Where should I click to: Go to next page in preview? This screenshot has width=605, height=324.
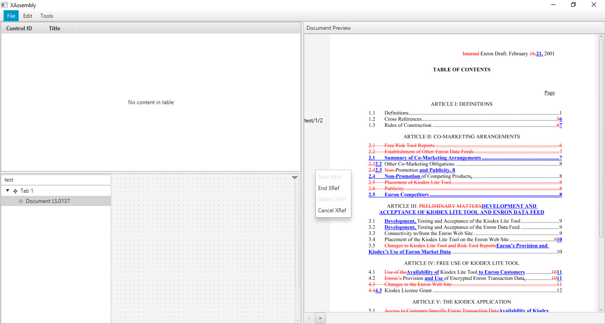(320, 318)
